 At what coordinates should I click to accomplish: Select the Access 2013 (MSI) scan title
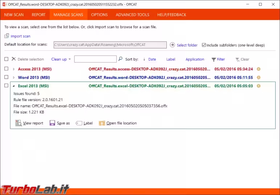coord(35,69)
